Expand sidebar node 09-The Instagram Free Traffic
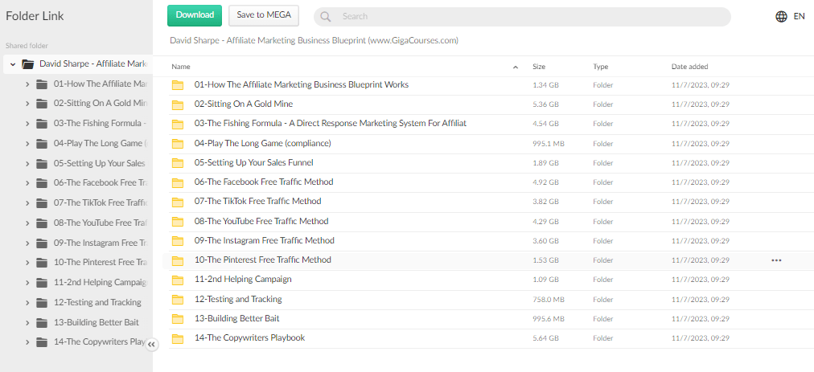Screen dimensions: 814x372 point(27,243)
